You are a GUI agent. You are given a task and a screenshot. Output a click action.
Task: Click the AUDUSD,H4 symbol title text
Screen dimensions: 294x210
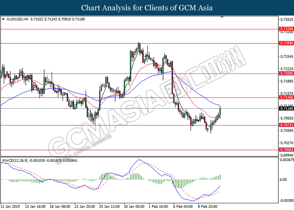point(17,19)
